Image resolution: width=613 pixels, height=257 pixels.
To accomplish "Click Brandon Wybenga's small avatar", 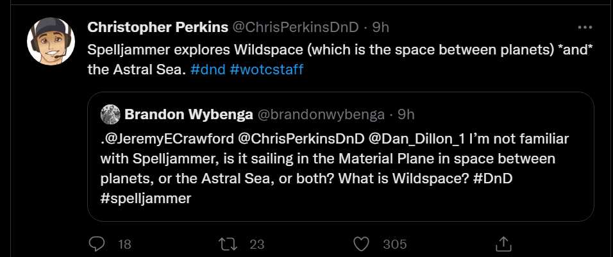I will click(x=110, y=114).
